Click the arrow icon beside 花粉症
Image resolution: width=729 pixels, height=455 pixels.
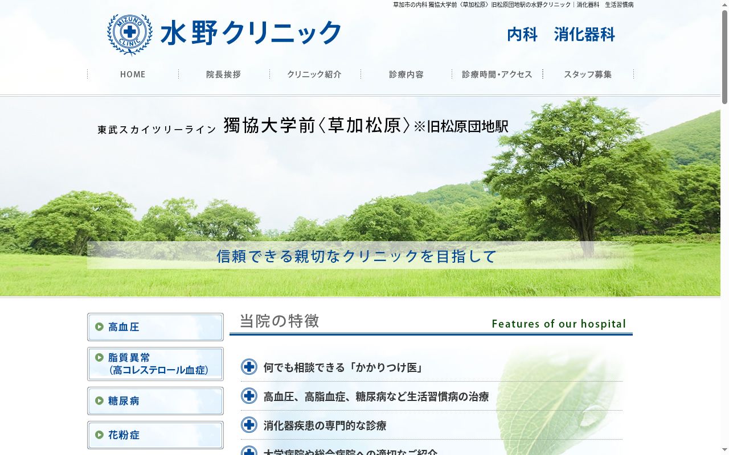(100, 435)
